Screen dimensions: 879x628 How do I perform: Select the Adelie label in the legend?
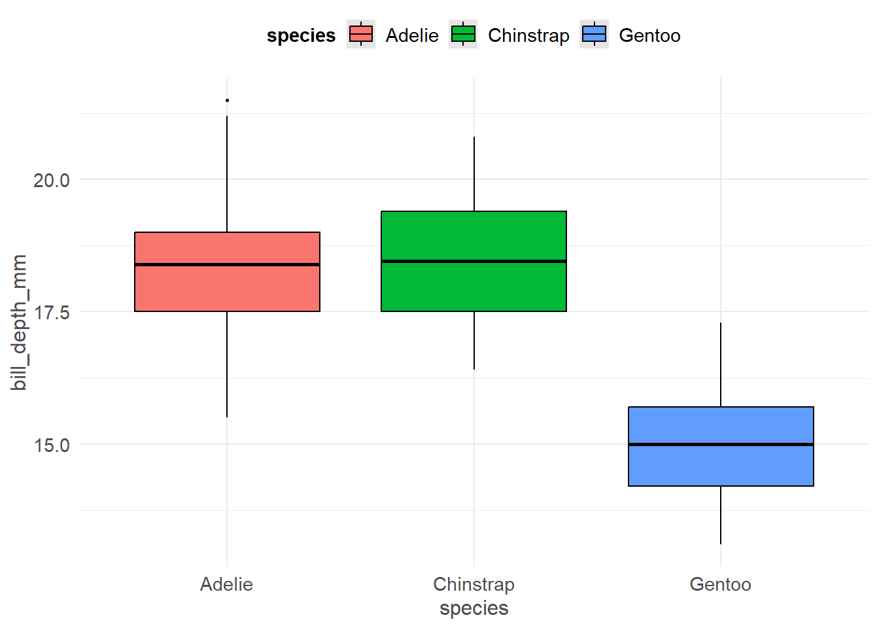(x=412, y=35)
